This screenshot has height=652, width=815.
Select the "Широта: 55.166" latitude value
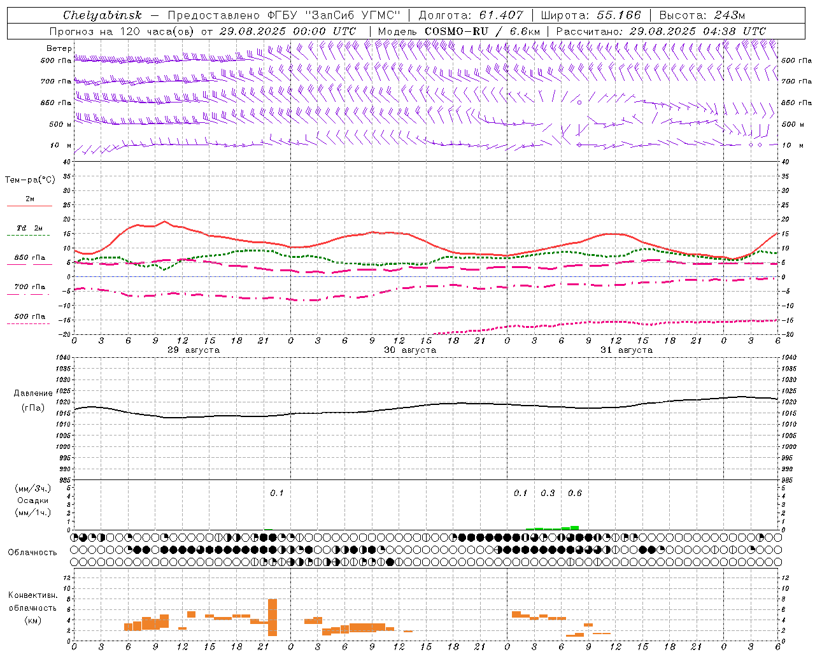591,15
